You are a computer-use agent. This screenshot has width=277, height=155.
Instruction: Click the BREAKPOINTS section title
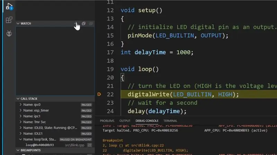(x=30, y=150)
